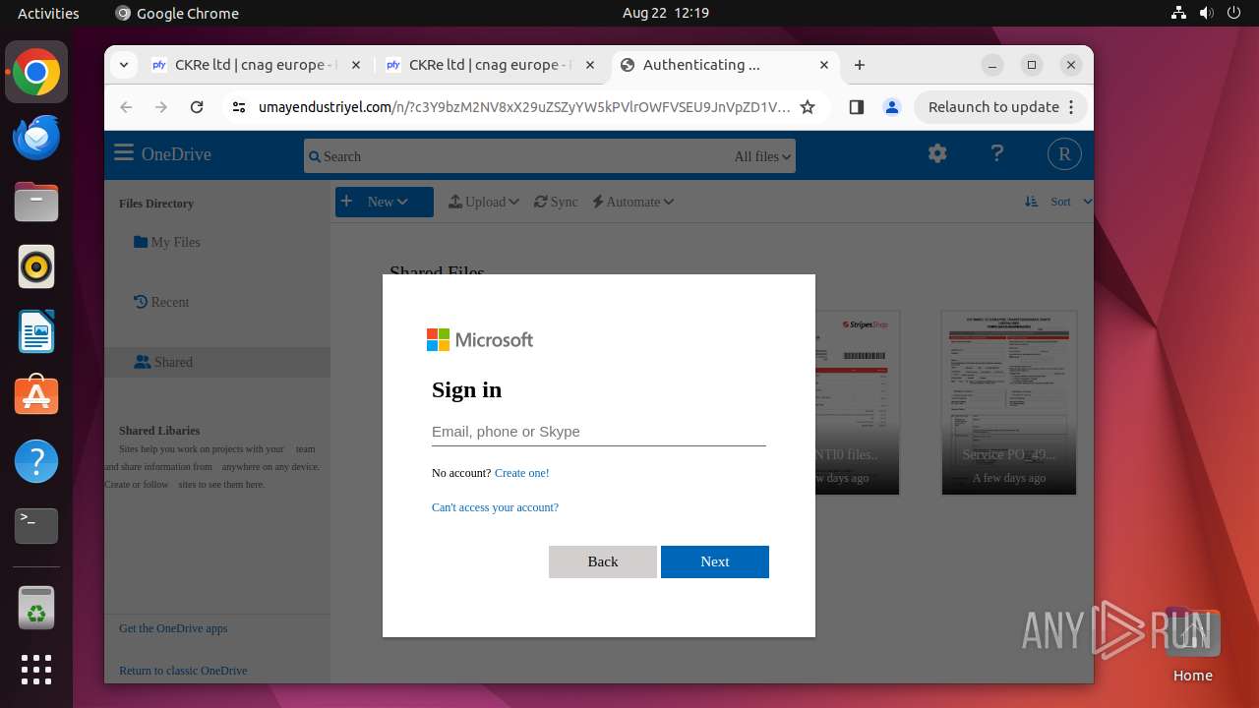Click the Sort icon in toolbar
Screen dimensions: 1259x708
1031,201
